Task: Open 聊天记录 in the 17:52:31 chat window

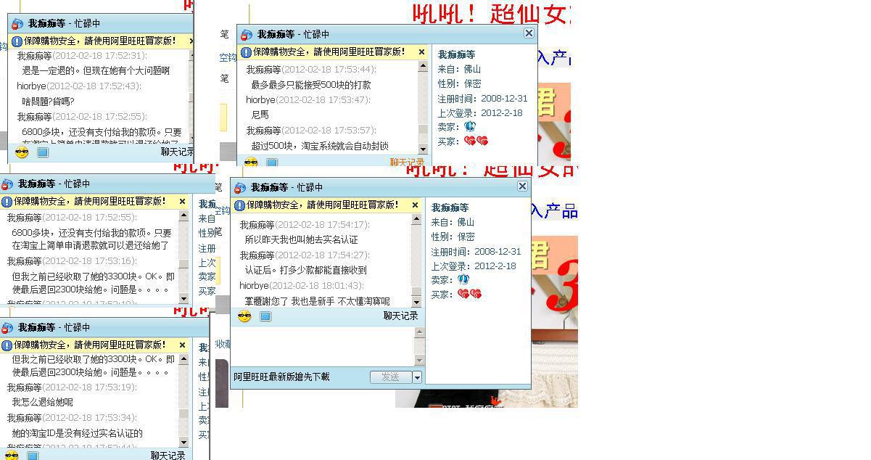Action: coord(177,152)
